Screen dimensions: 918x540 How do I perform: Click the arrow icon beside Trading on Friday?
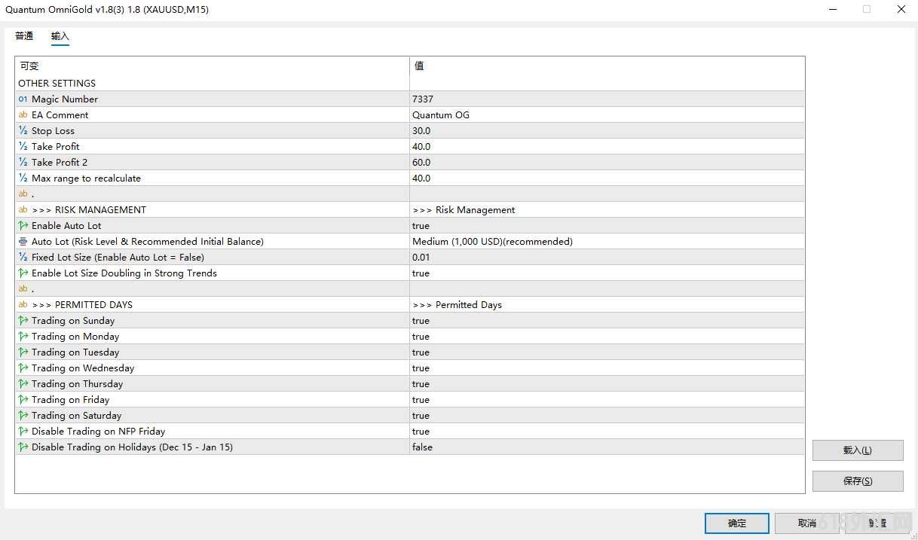[x=23, y=400]
